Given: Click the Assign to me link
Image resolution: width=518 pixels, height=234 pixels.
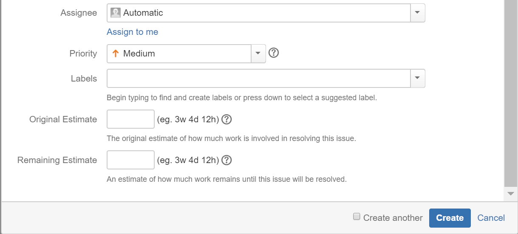Looking at the screenshot, I should pos(132,32).
